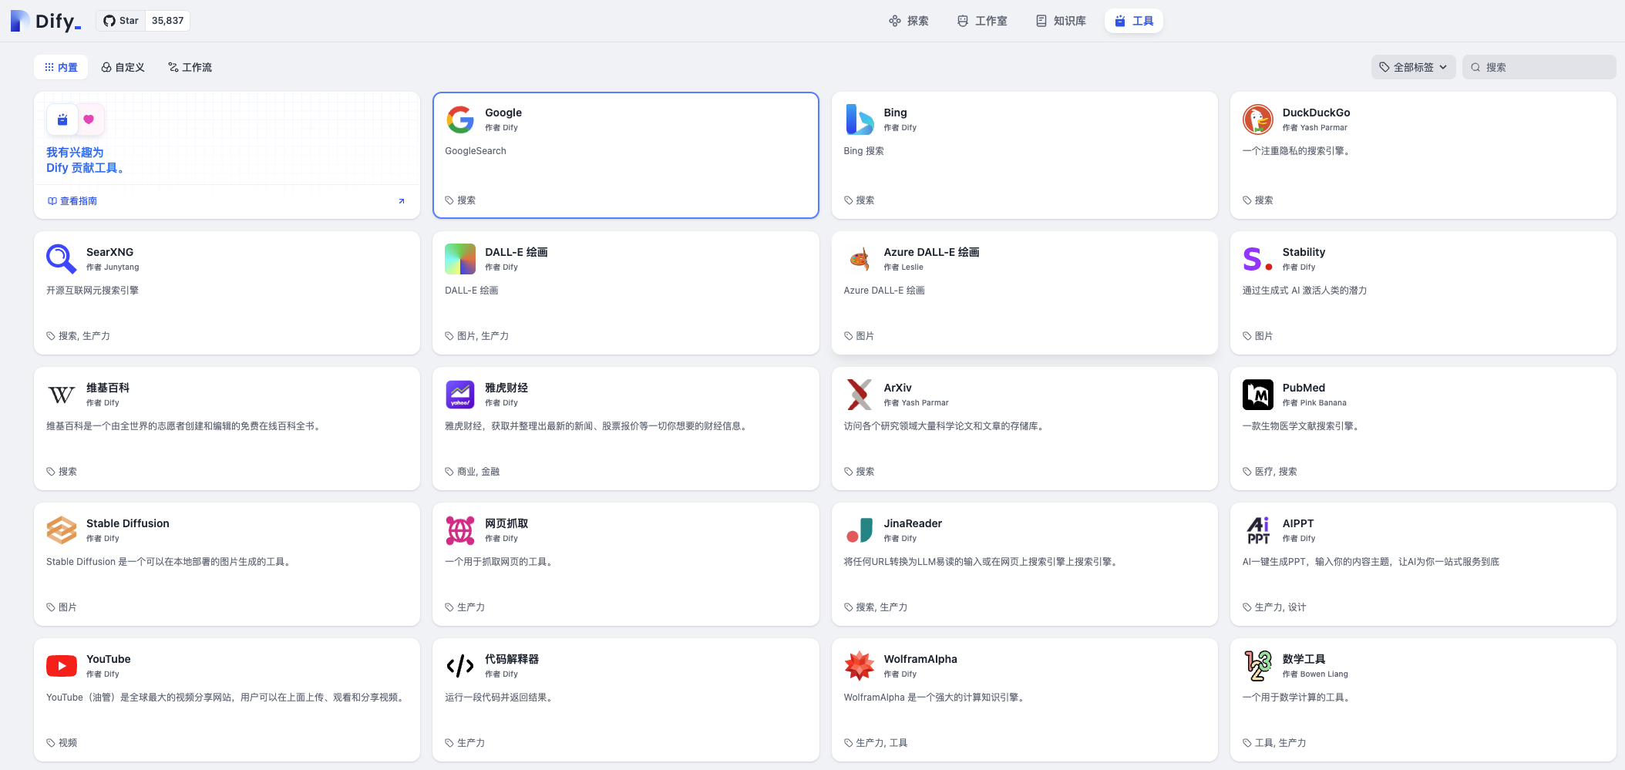Switch to the 知识库 nav tab

pos(1061,21)
